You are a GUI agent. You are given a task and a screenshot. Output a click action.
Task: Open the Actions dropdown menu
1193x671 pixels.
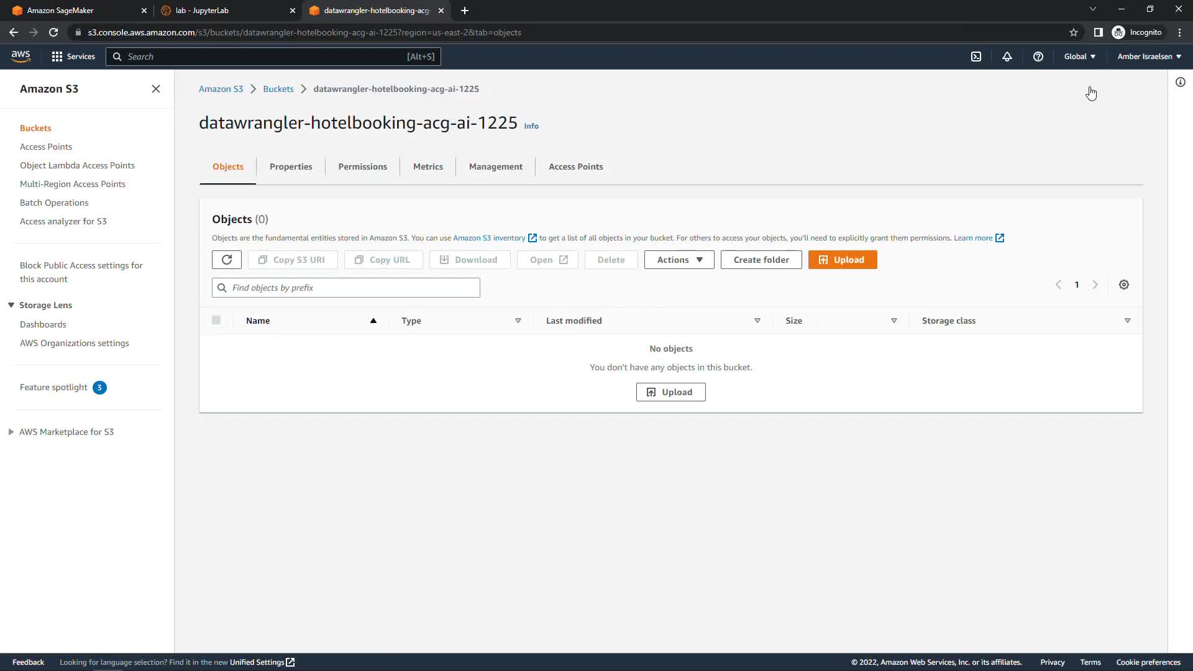[679, 260]
